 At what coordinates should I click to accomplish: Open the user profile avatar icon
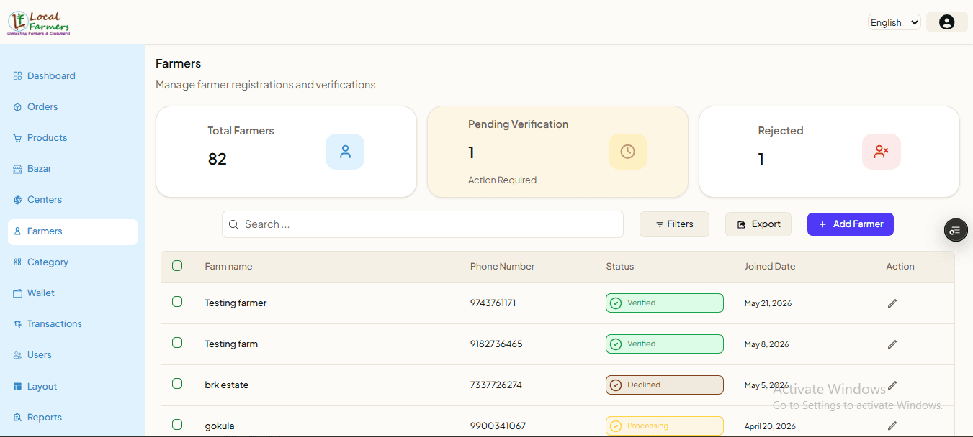(946, 22)
